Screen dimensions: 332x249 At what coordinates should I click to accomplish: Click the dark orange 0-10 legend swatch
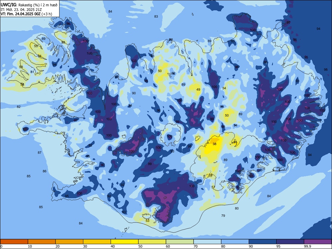click(14, 242)
